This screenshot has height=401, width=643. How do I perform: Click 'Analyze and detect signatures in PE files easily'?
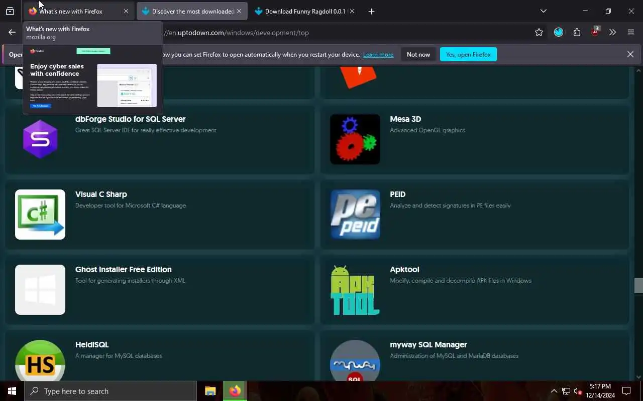click(450, 206)
